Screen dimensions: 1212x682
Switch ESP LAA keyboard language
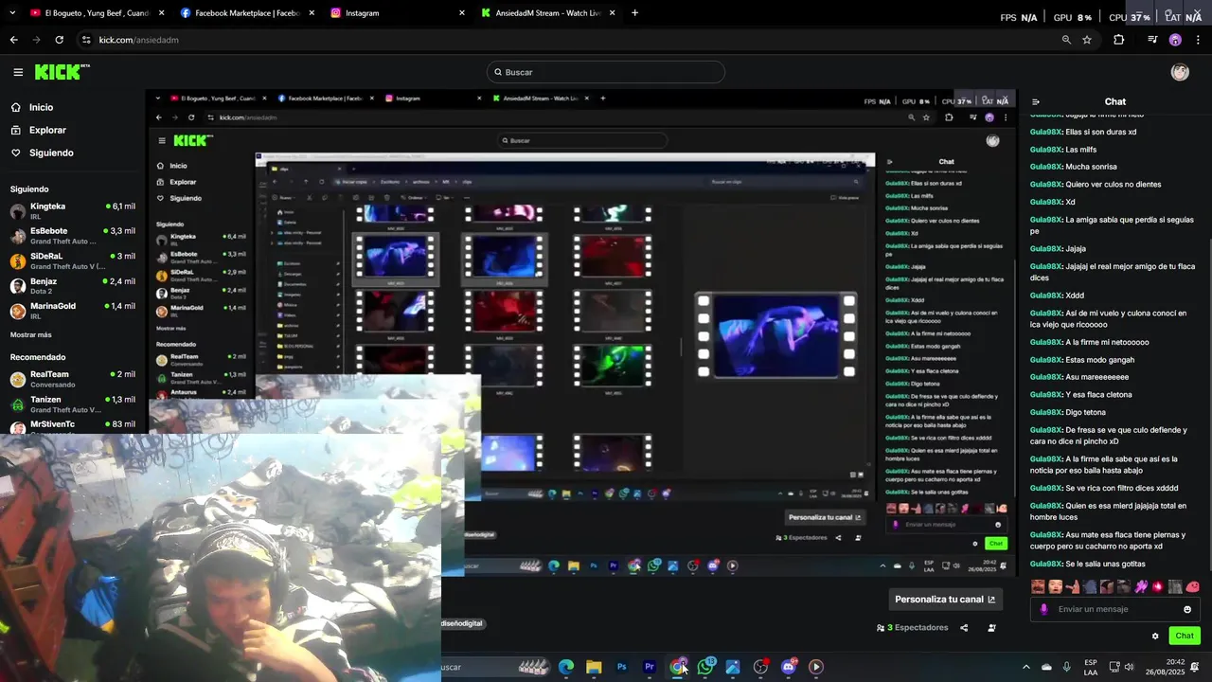point(1091,667)
